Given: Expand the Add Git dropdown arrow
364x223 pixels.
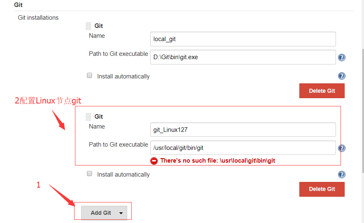Looking at the screenshot, I should 121,213.
